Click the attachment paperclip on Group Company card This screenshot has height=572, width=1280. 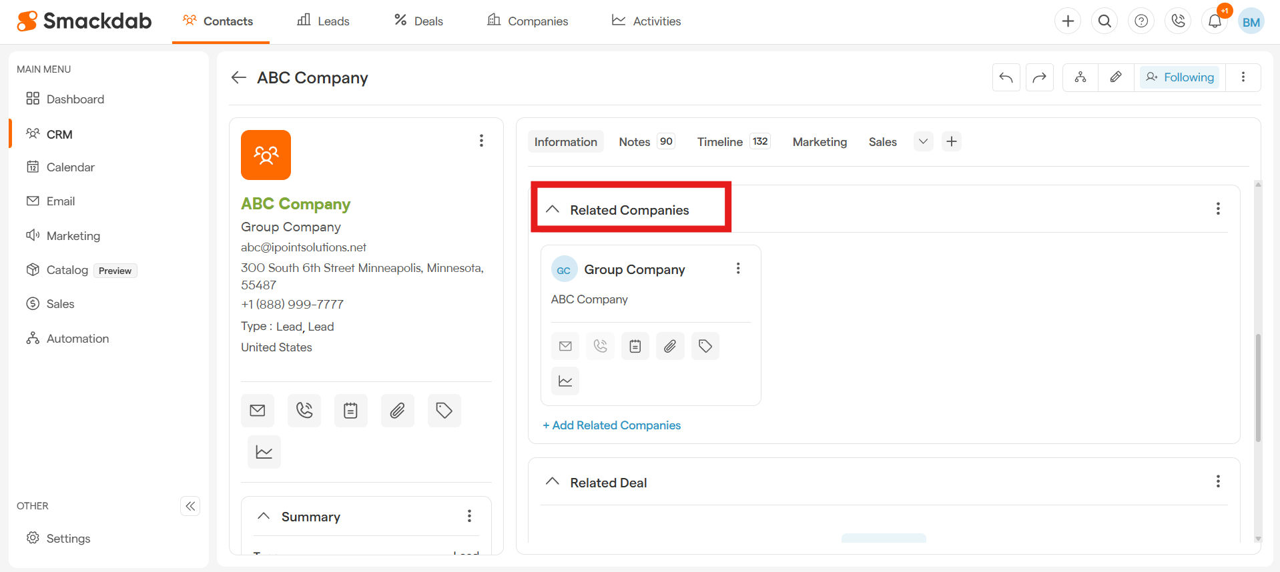click(x=670, y=346)
